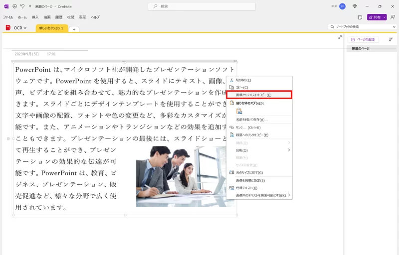Click the PP account avatar
This screenshot has height=255, width=399.
point(343,6)
